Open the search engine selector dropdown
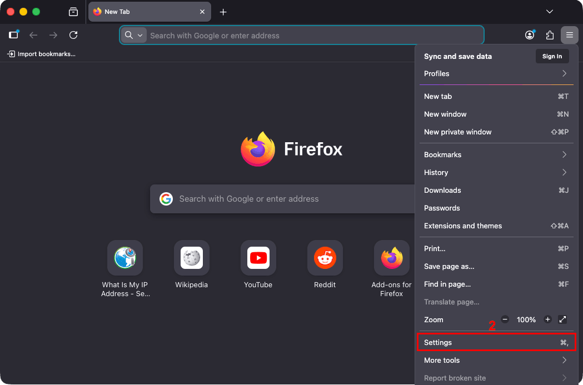583x385 pixels. click(133, 36)
